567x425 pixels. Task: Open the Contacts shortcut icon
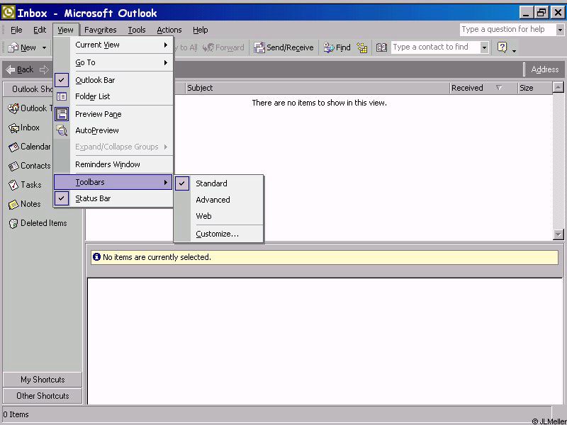[14, 166]
